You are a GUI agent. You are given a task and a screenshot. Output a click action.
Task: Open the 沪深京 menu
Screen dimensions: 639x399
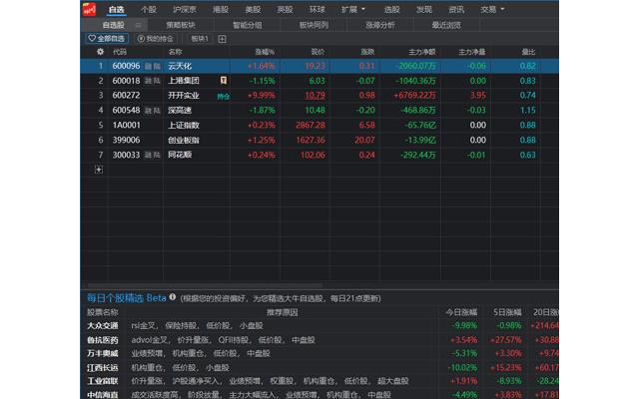(x=184, y=9)
